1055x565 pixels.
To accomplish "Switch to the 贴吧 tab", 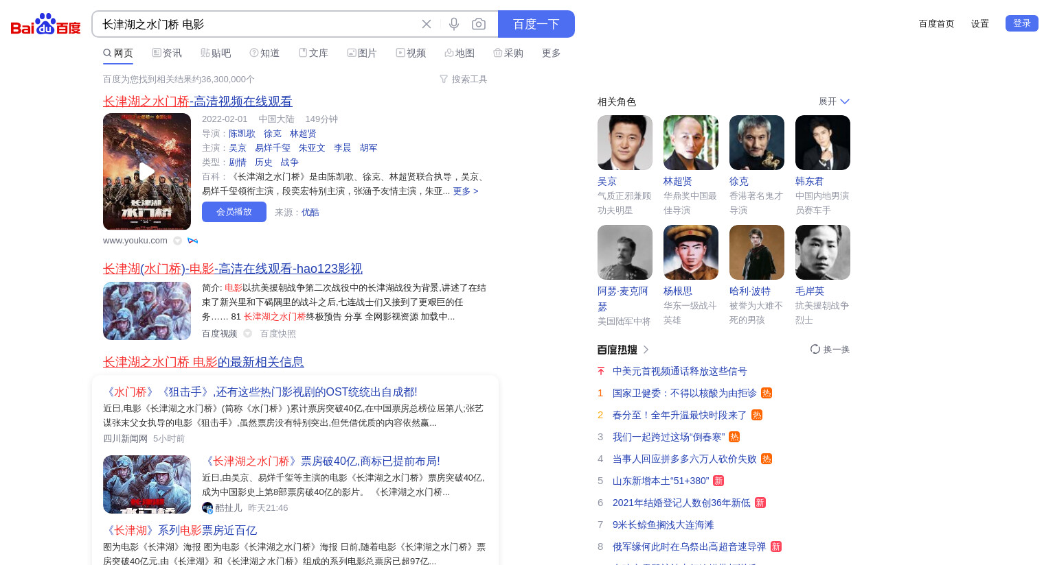I will coord(216,53).
